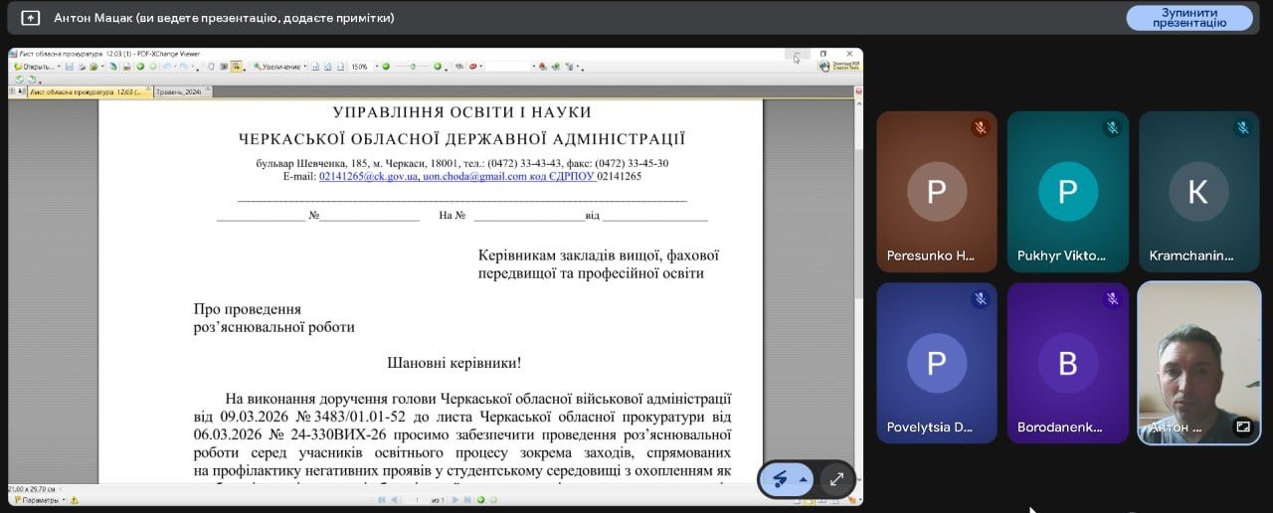The height and width of the screenshot is (513, 1273).
Task: Select the Hand tool in the PDF toolbar
Action: point(211,67)
